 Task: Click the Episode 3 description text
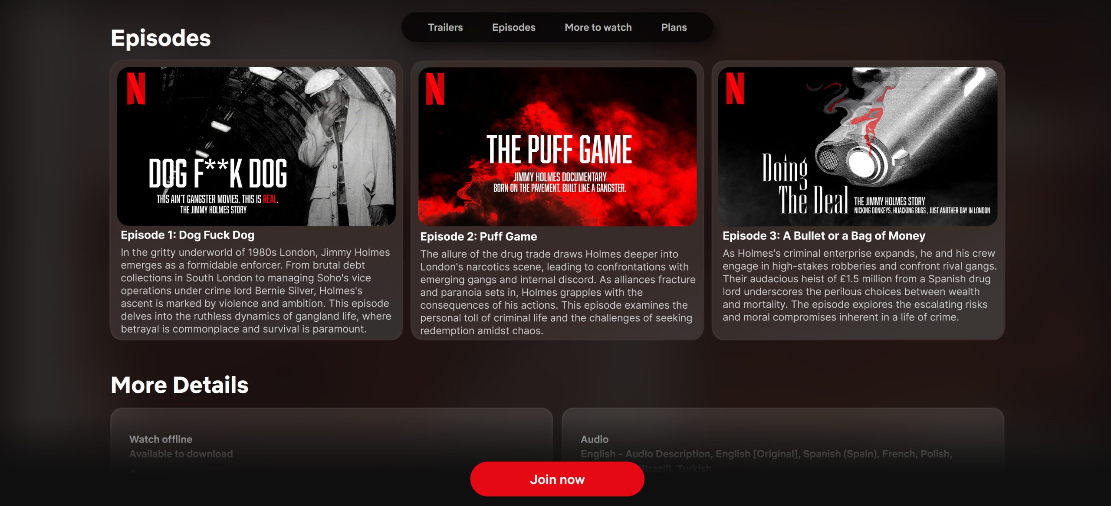click(858, 285)
